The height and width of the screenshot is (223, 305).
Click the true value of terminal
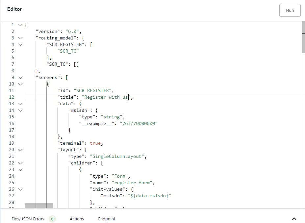[x=95, y=143]
